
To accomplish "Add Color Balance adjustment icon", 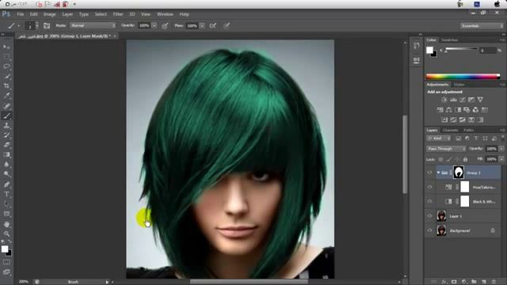I will point(449,110).
